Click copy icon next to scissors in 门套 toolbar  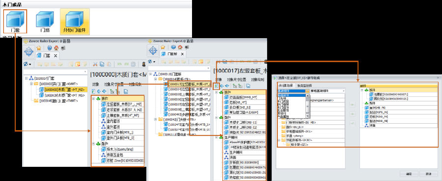(x=102, y=64)
